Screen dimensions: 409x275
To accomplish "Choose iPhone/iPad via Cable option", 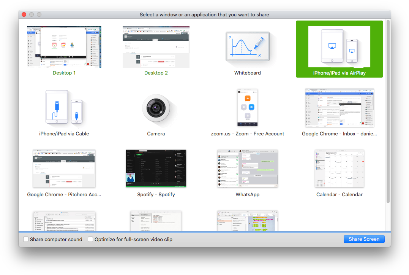I will (x=64, y=107).
